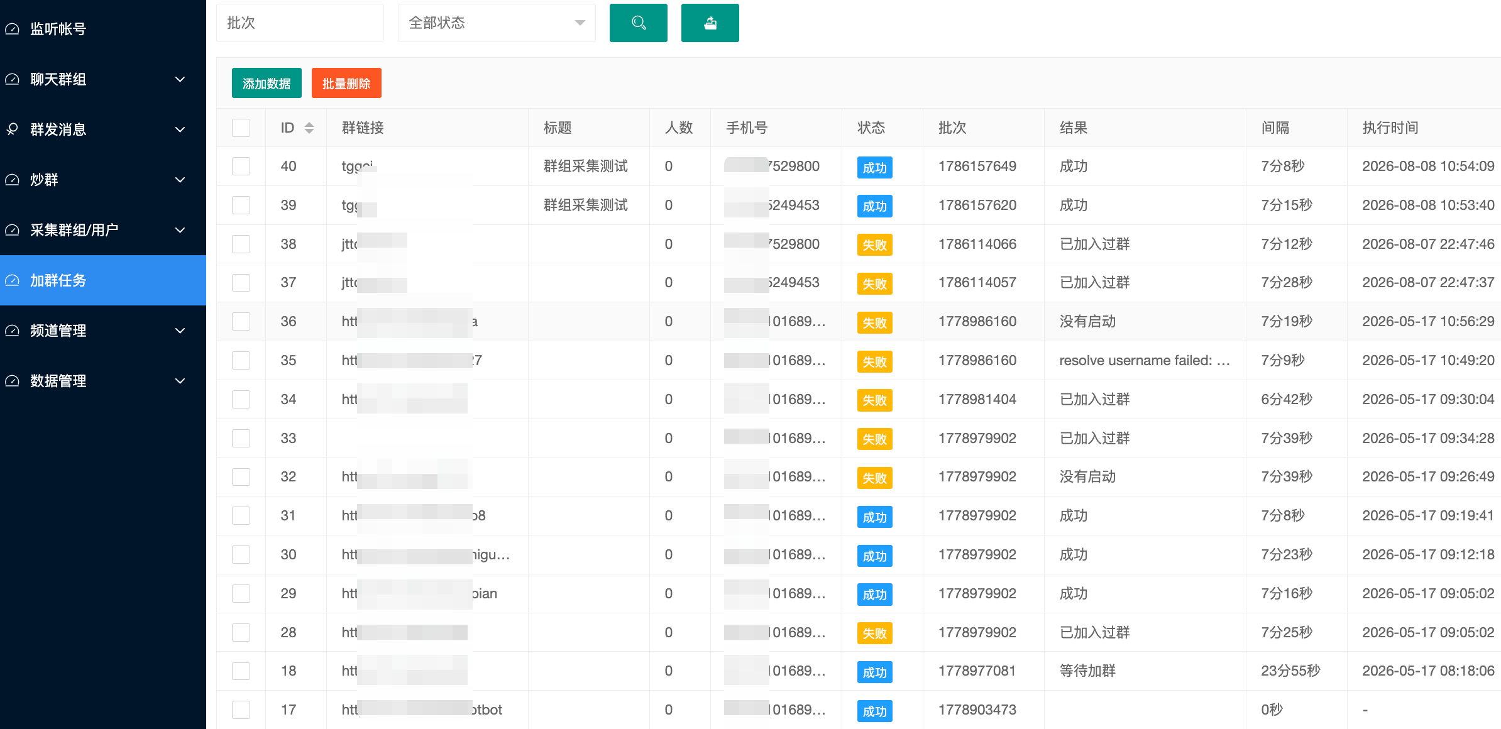Image resolution: width=1501 pixels, height=729 pixels.
Task: Sort the table by ID column arrows
Action: (309, 128)
